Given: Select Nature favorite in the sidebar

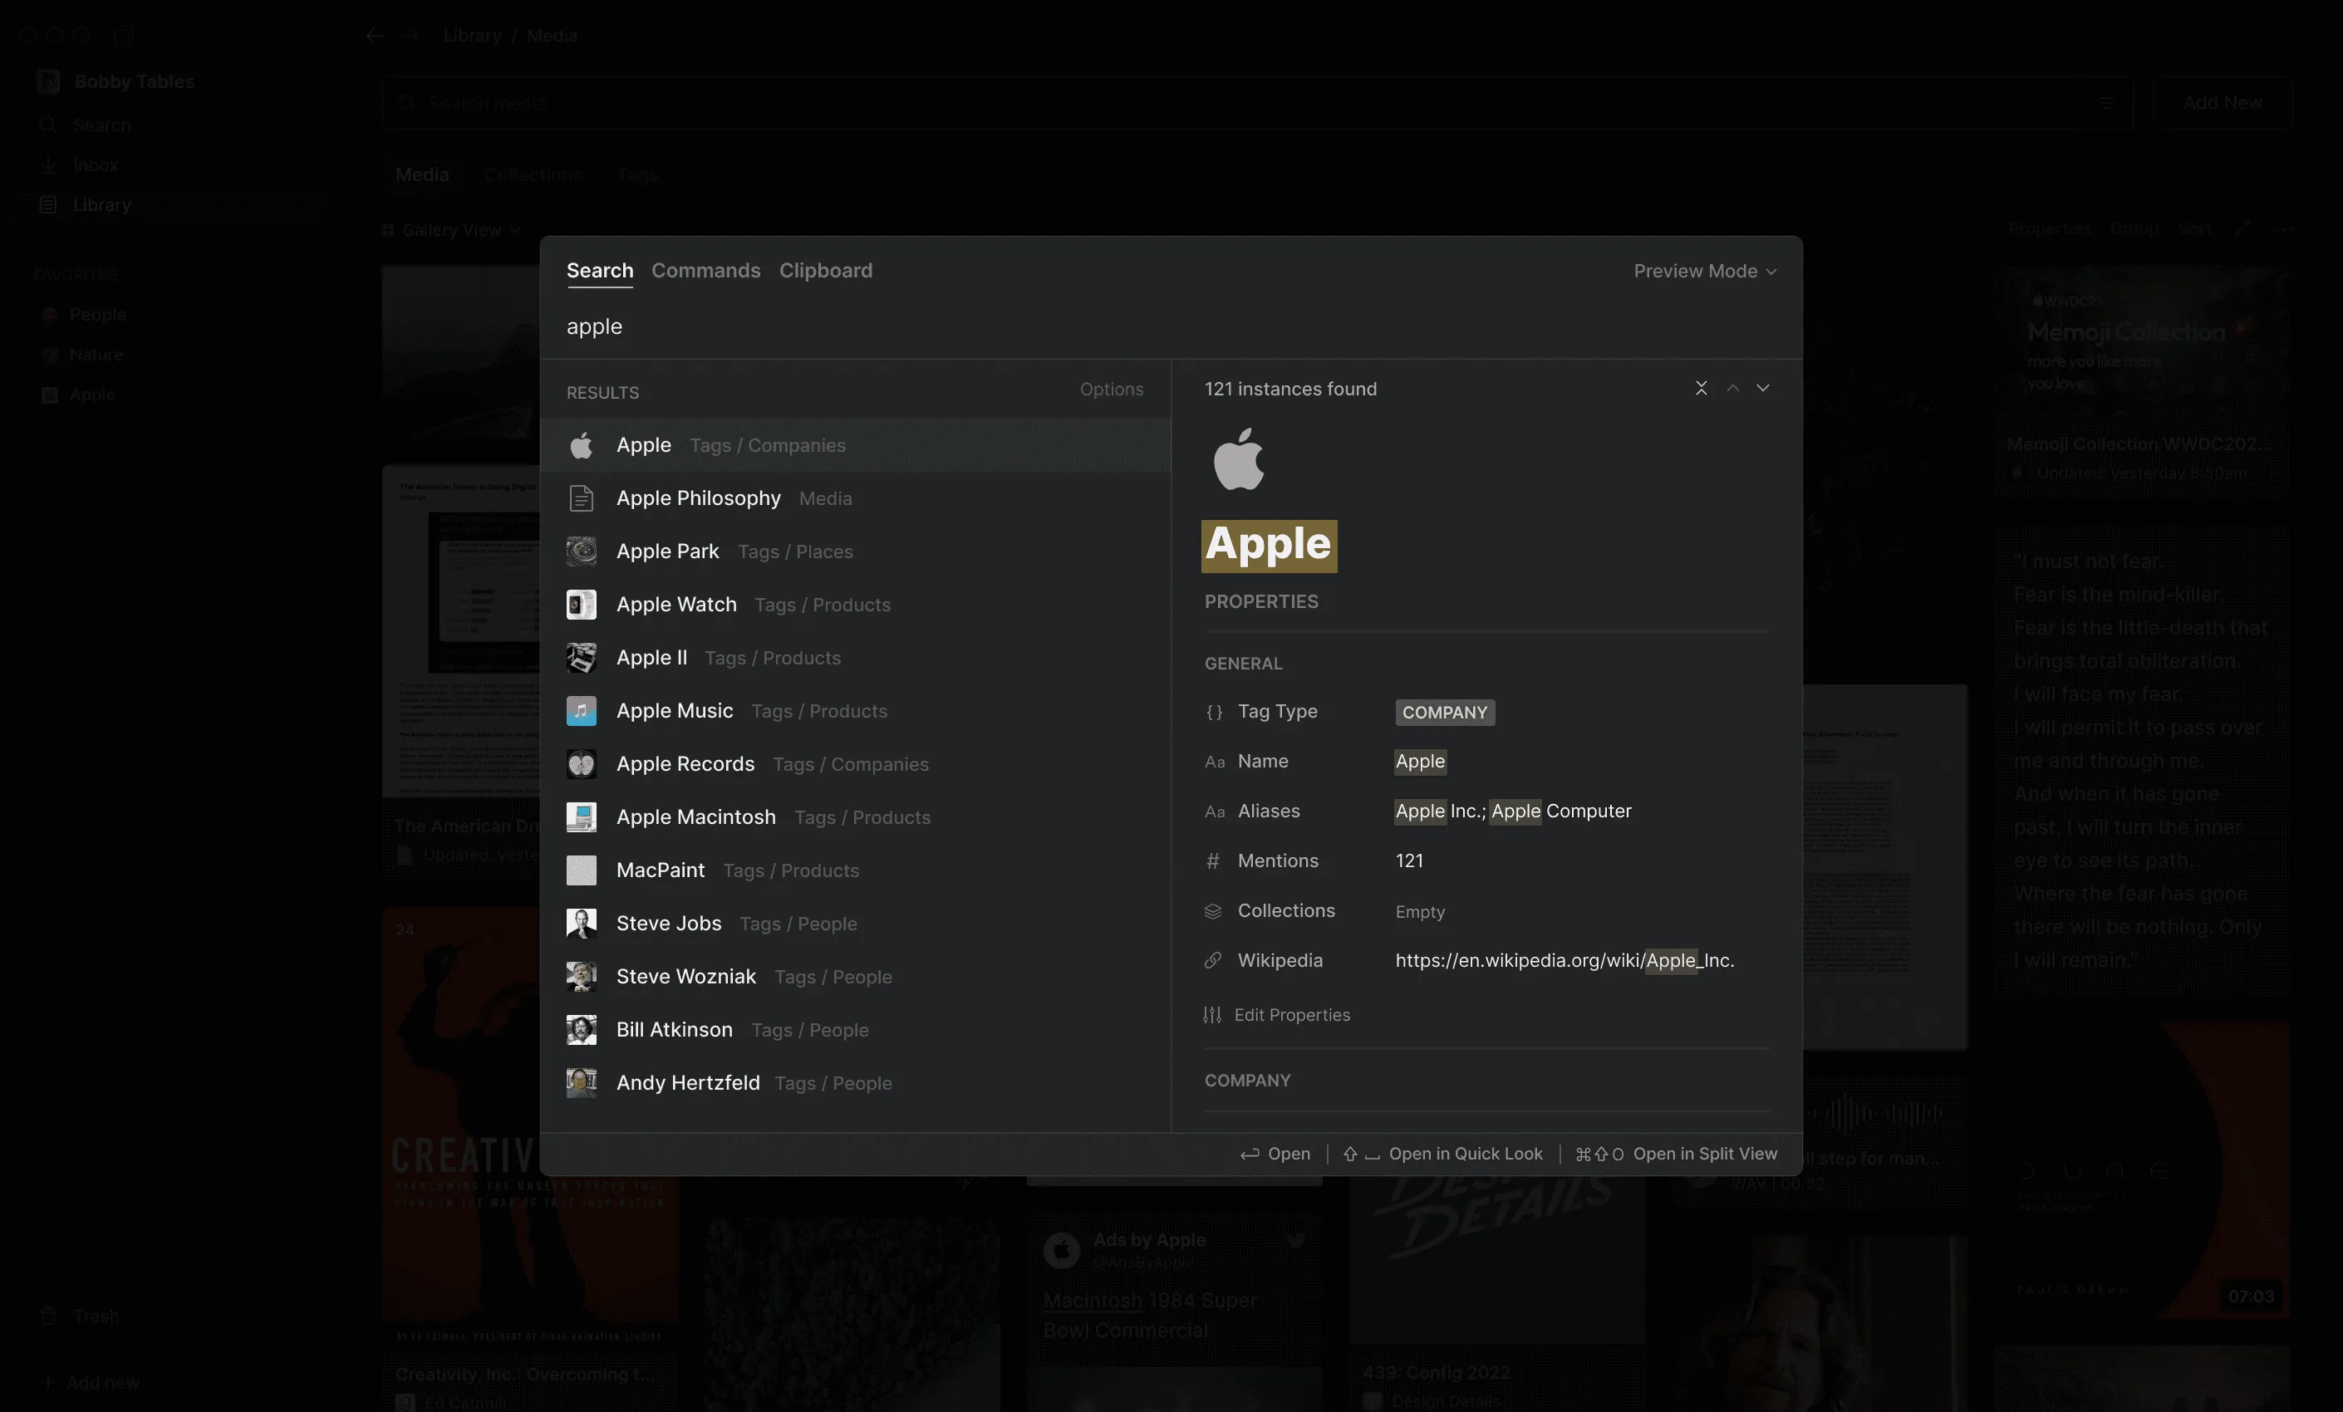Looking at the screenshot, I should [x=96, y=355].
